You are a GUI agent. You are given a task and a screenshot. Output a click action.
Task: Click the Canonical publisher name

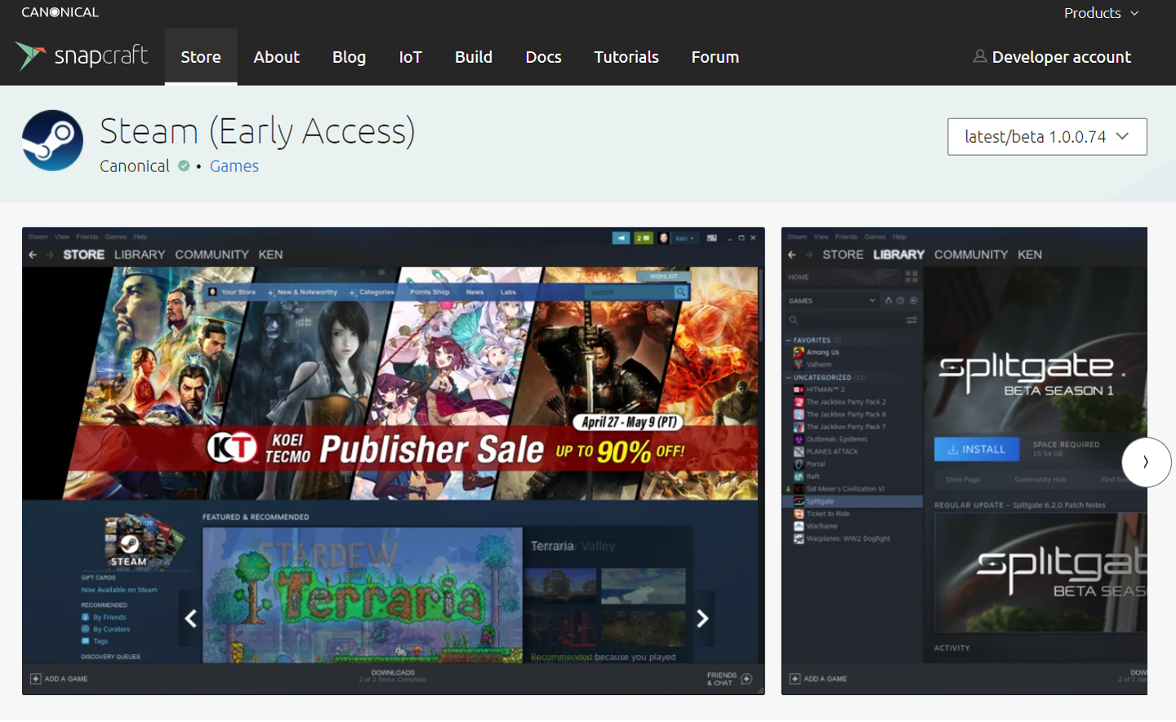coord(135,166)
